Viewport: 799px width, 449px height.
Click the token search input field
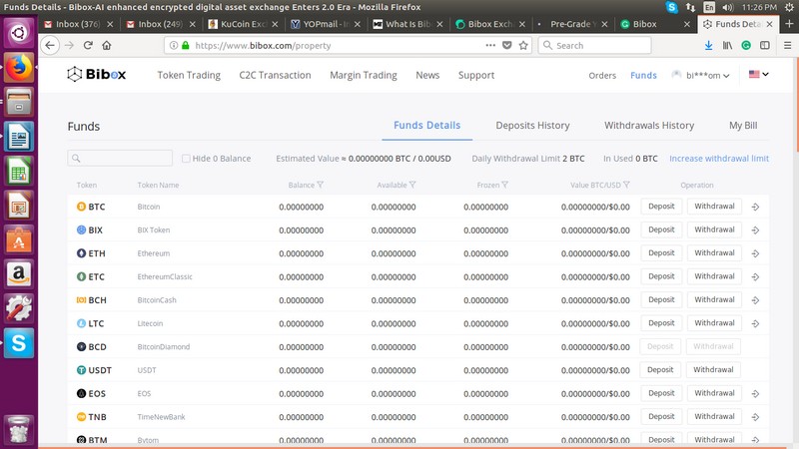pos(120,158)
